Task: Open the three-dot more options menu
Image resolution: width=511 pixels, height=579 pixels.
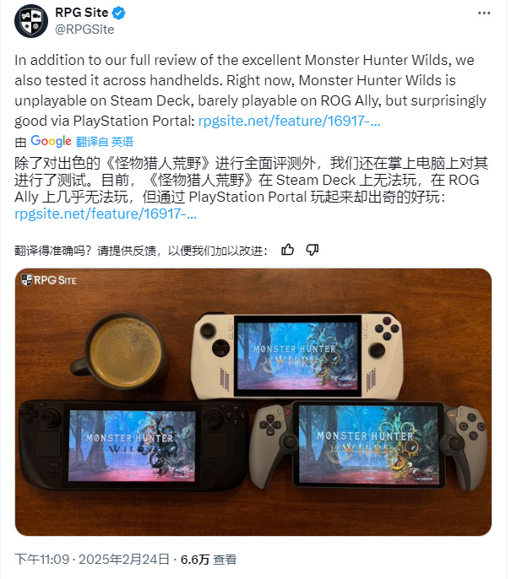Action: 484,14
